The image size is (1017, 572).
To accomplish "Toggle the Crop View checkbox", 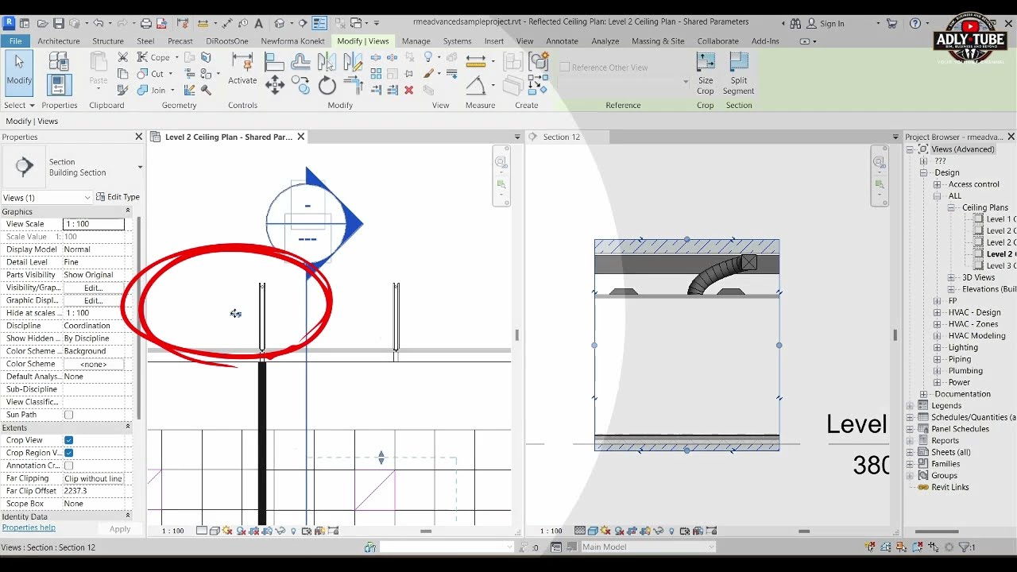I will point(68,440).
